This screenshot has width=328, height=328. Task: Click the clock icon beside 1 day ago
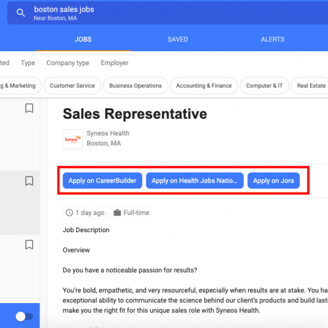pos(70,213)
